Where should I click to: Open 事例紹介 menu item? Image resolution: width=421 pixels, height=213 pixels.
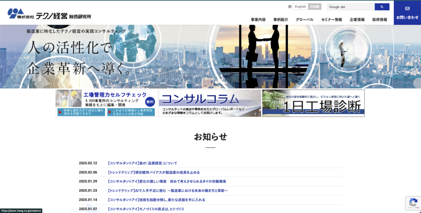click(x=281, y=19)
